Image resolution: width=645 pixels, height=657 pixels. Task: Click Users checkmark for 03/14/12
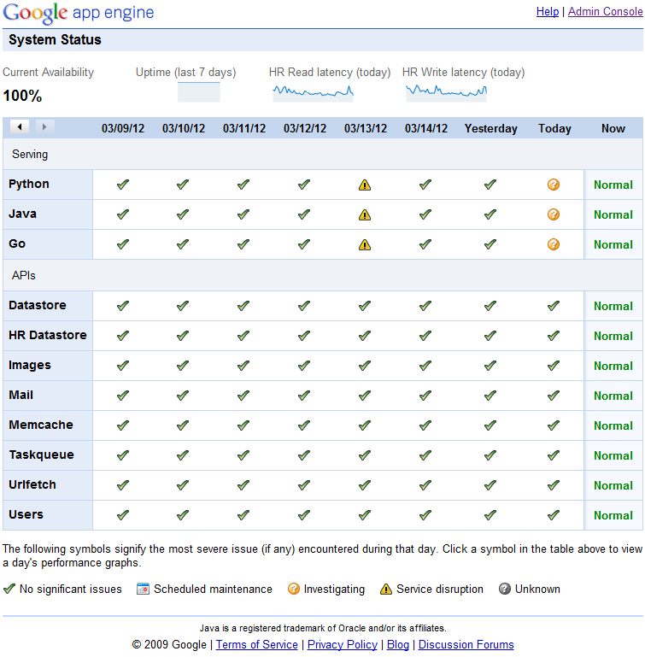tap(425, 515)
